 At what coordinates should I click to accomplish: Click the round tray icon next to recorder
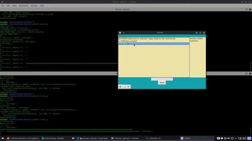click(222, 138)
